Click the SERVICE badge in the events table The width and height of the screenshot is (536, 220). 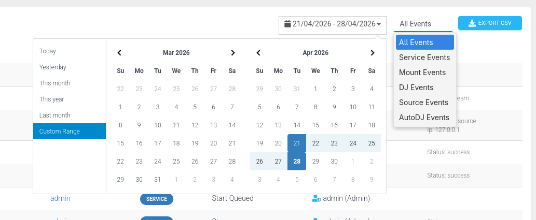click(x=156, y=199)
